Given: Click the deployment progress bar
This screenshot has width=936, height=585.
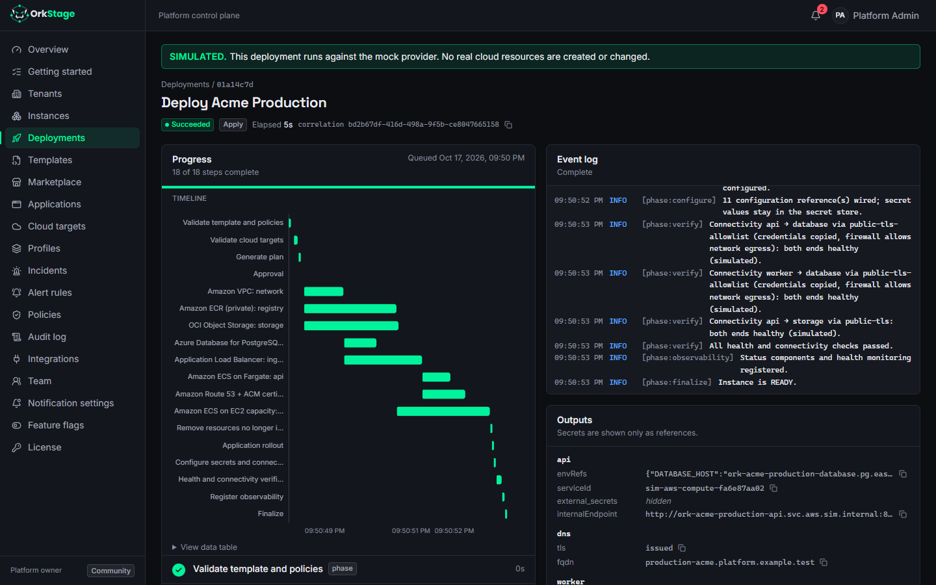Looking at the screenshot, I should click(x=348, y=187).
